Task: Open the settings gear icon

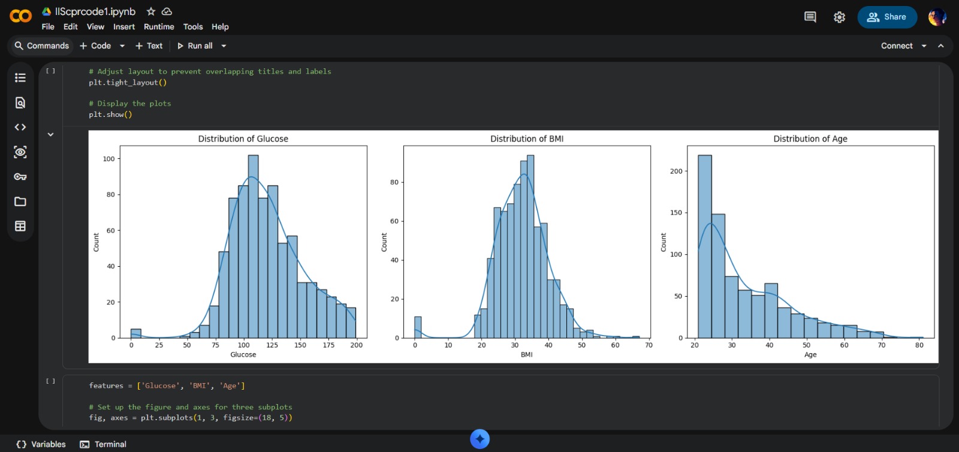Action: (839, 17)
